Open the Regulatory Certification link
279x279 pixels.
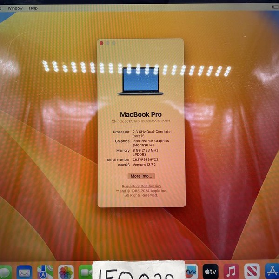(141, 186)
